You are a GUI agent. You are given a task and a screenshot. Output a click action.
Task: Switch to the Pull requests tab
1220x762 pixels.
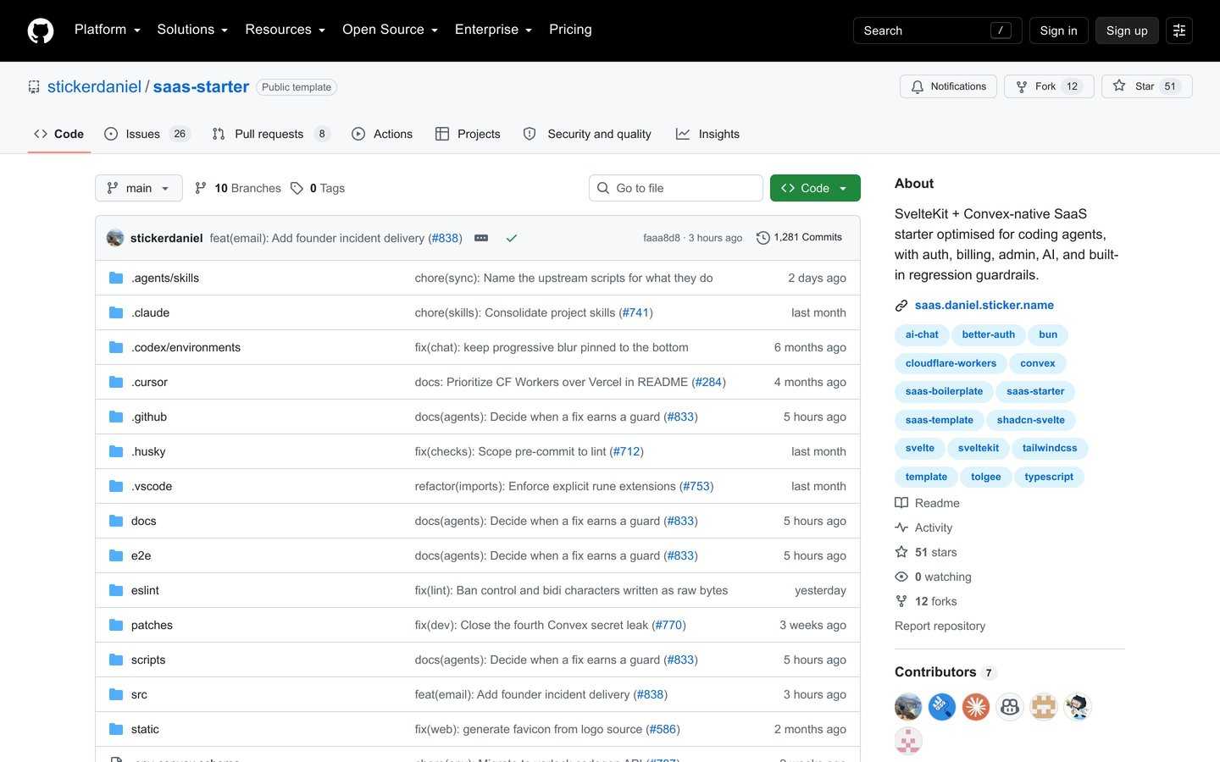click(x=270, y=134)
